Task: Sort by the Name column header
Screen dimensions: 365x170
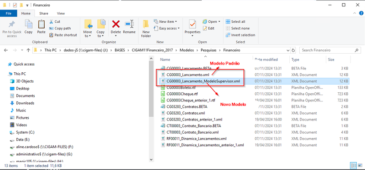Action: [x=165, y=60]
